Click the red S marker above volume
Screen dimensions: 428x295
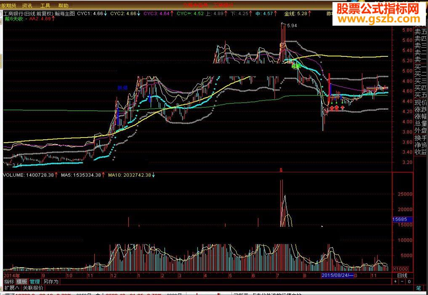click(x=281, y=170)
